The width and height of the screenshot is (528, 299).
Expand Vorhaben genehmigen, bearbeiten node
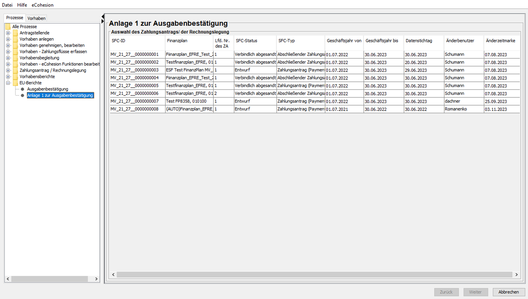8,45
